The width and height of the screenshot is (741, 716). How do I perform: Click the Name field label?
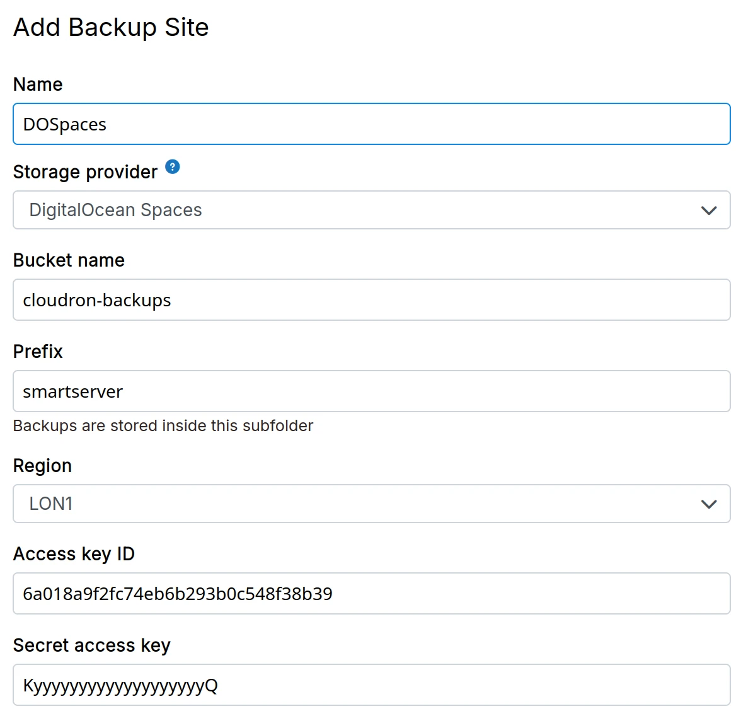[x=38, y=84]
